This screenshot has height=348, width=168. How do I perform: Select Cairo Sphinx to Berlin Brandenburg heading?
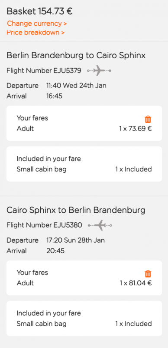click(76, 210)
